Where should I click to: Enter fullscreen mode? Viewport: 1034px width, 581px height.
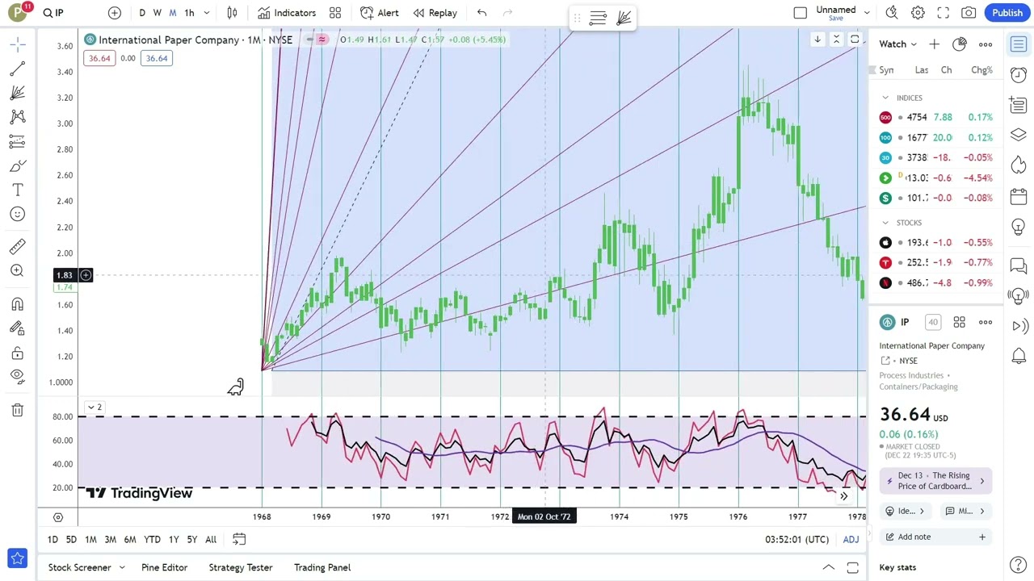click(944, 13)
